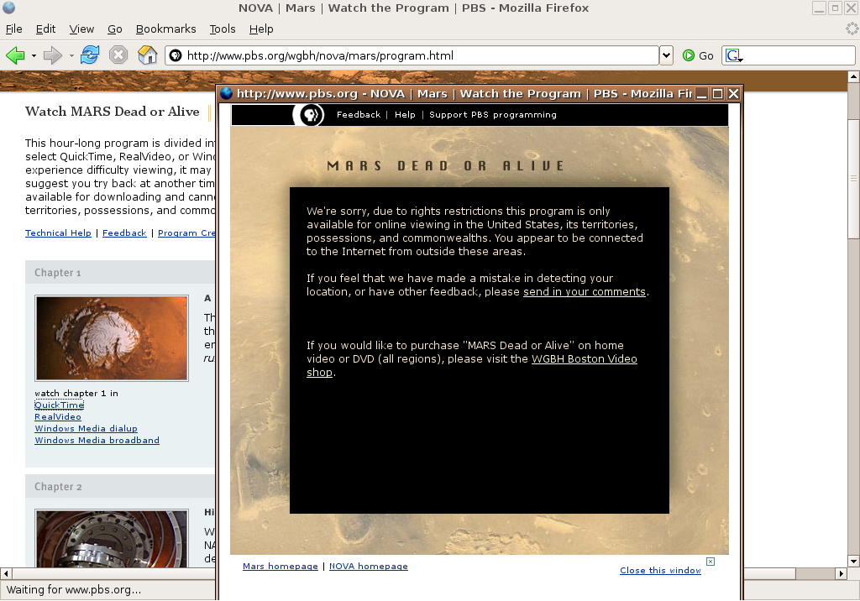This screenshot has height=601, width=860.
Task: Click the vertical scrollbar up arrow
Action: [853, 76]
